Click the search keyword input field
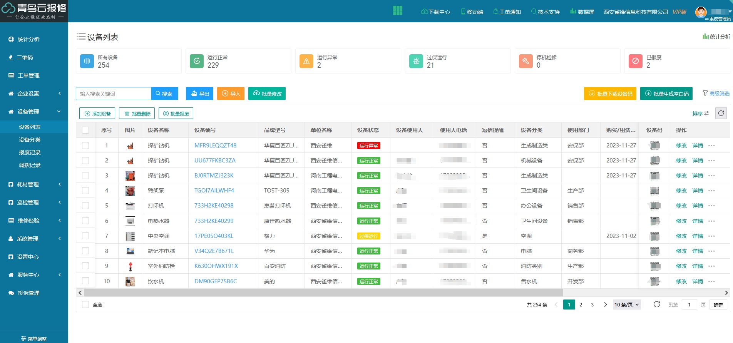The image size is (733, 343). tap(114, 94)
